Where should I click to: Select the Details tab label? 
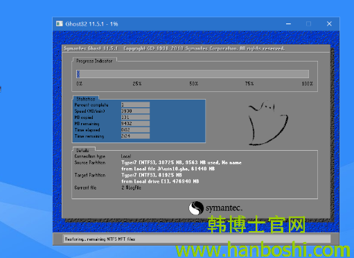tap(82, 150)
